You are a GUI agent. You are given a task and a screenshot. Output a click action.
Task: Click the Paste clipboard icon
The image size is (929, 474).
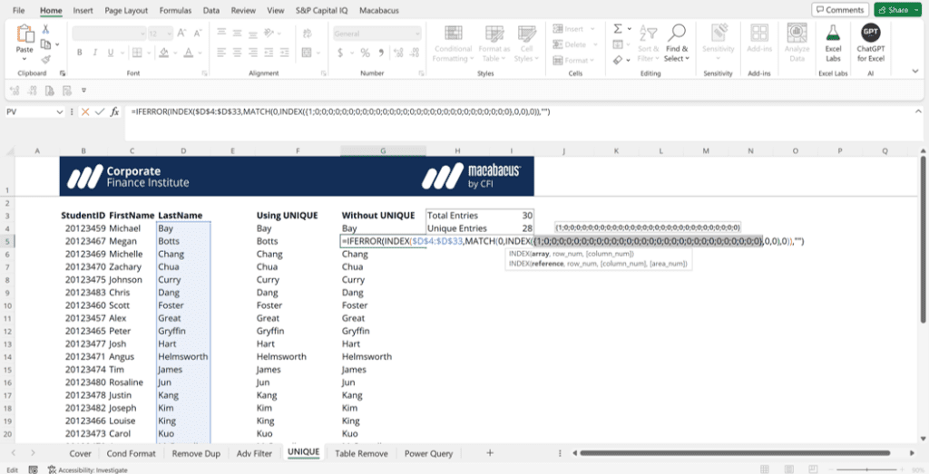(x=24, y=36)
